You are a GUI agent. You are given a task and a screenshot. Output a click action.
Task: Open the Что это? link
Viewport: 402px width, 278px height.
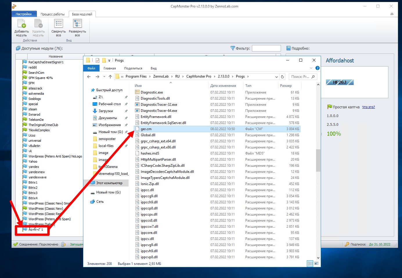click(368, 107)
